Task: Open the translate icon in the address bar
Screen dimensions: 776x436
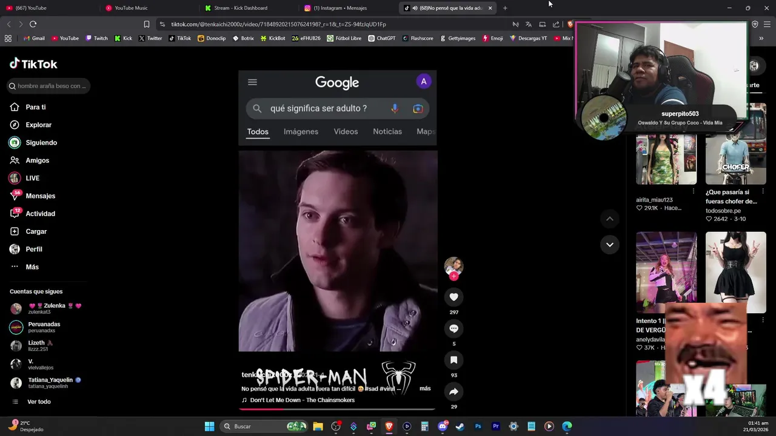Action: tap(529, 24)
